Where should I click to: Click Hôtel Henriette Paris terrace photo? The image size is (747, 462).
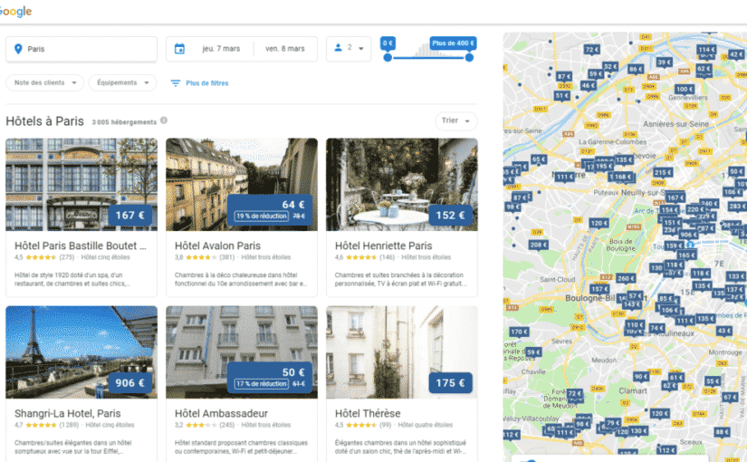click(x=402, y=185)
